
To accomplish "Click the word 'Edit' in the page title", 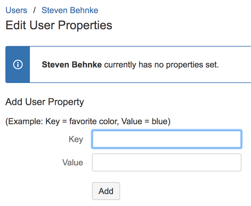I will coord(16,25).
